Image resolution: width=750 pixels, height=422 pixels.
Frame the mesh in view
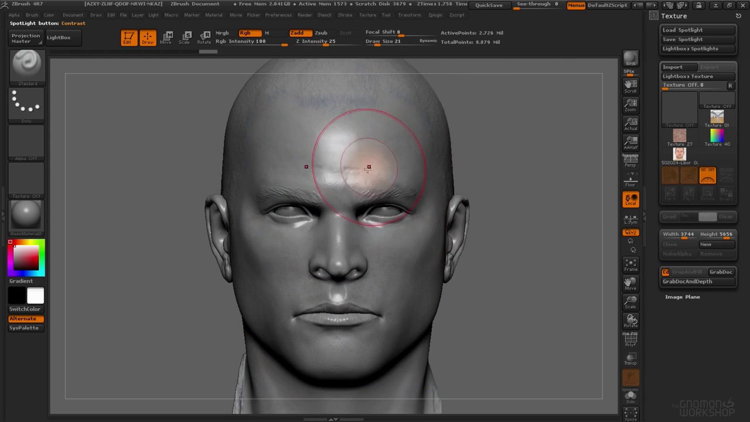pyautogui.click(x=630, y=265)
